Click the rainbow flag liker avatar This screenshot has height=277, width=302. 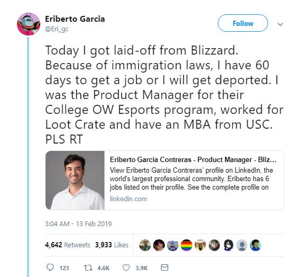(186, 245)
